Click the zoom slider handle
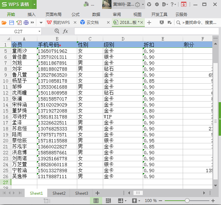 pyautogui.click(x=187, y=201)
